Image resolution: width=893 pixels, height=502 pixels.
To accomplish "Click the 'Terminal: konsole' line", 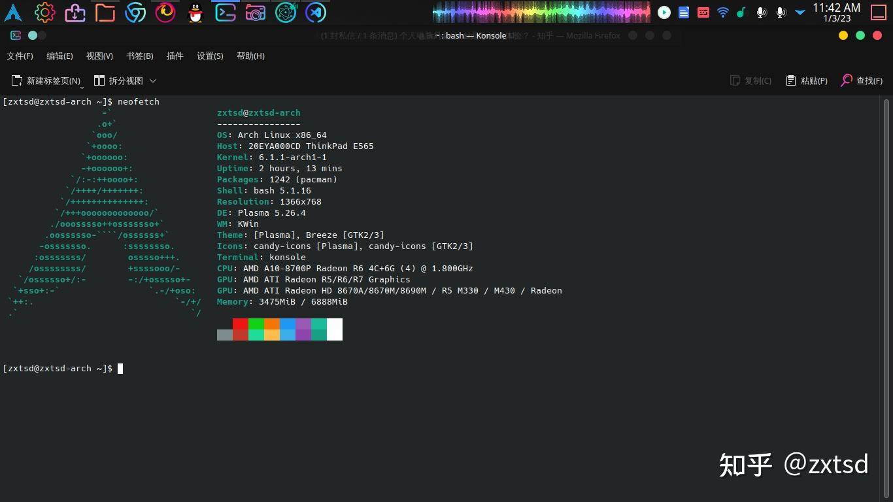I will 261,258.
